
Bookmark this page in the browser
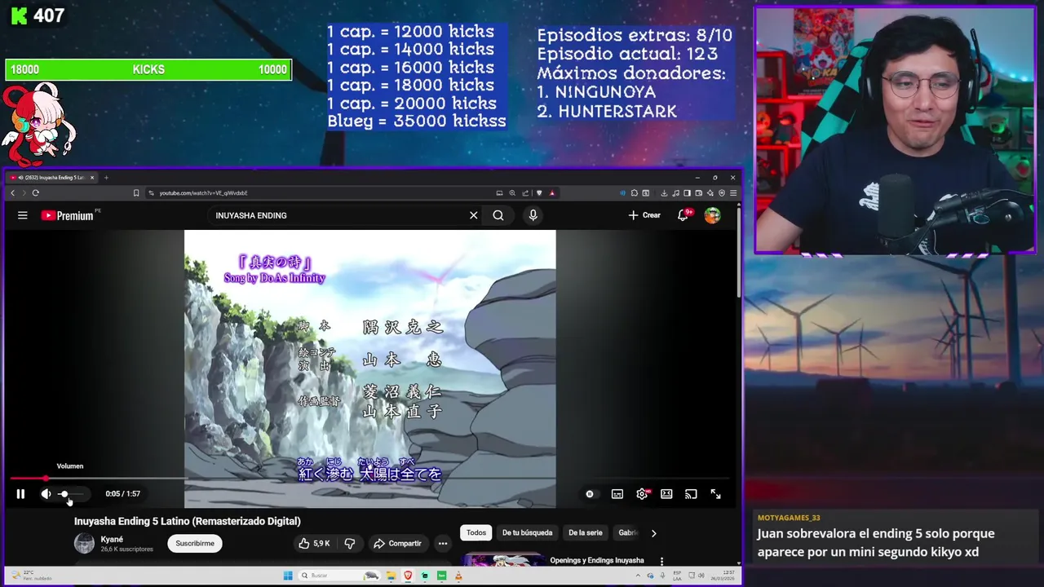[x=136, y=193]
